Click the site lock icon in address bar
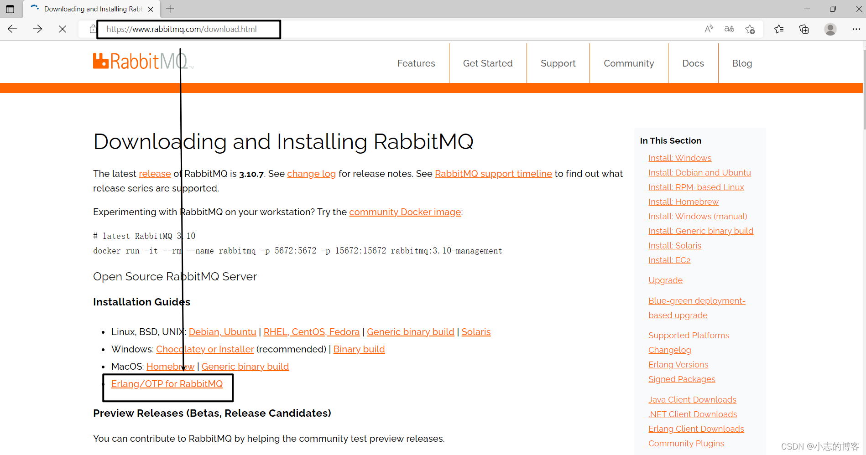 click(x=93, y=29)
